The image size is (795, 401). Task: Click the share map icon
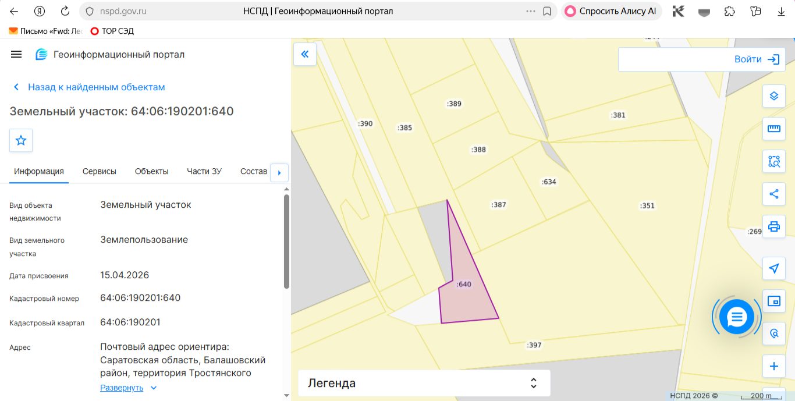(x=773, y=194)
